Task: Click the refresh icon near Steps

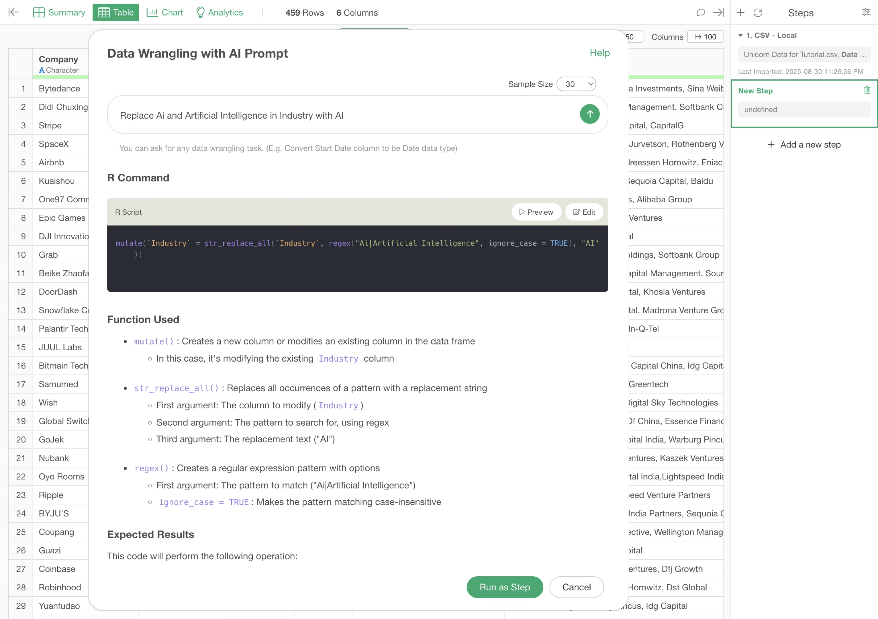Action: [x=758, y=13]
